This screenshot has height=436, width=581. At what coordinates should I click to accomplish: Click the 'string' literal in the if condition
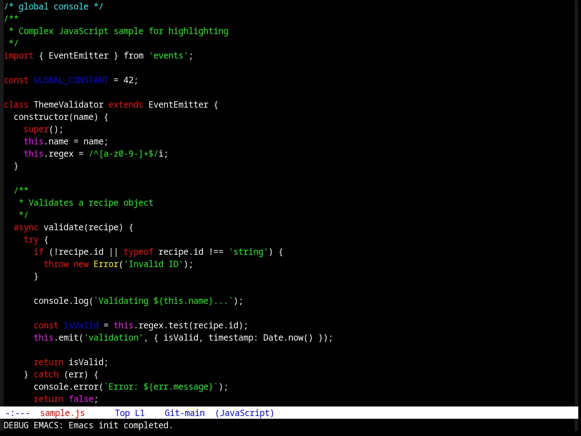pyautogui.click(x=248, y=252)
